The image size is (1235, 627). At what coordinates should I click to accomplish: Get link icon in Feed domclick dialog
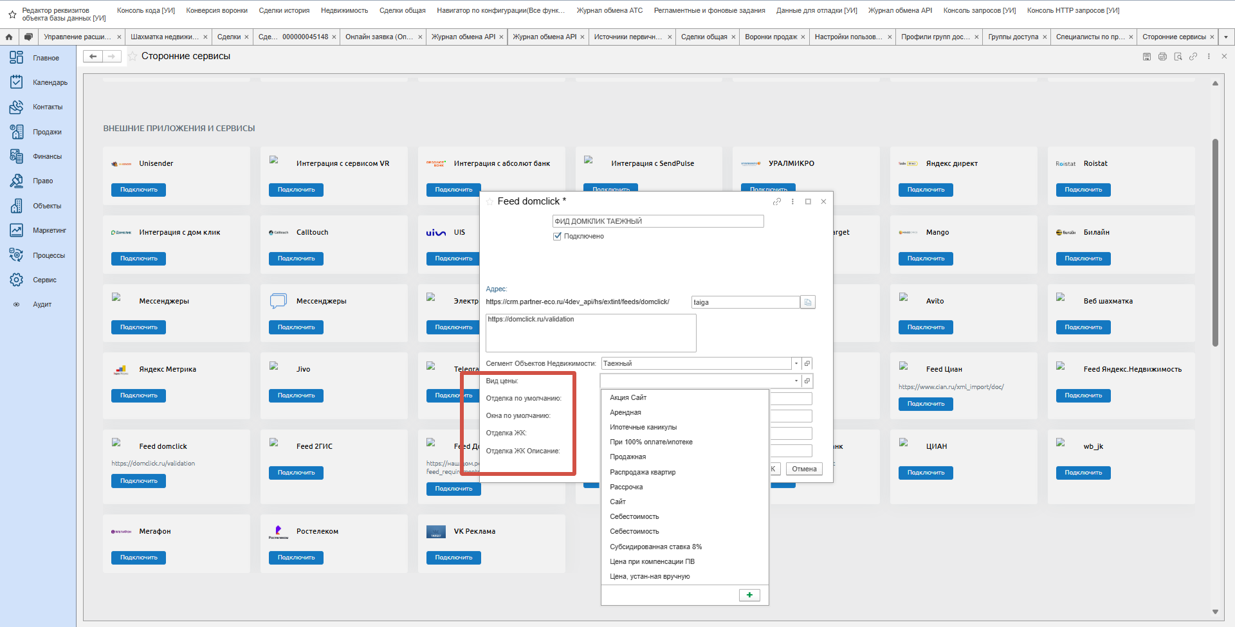[777, 201]
